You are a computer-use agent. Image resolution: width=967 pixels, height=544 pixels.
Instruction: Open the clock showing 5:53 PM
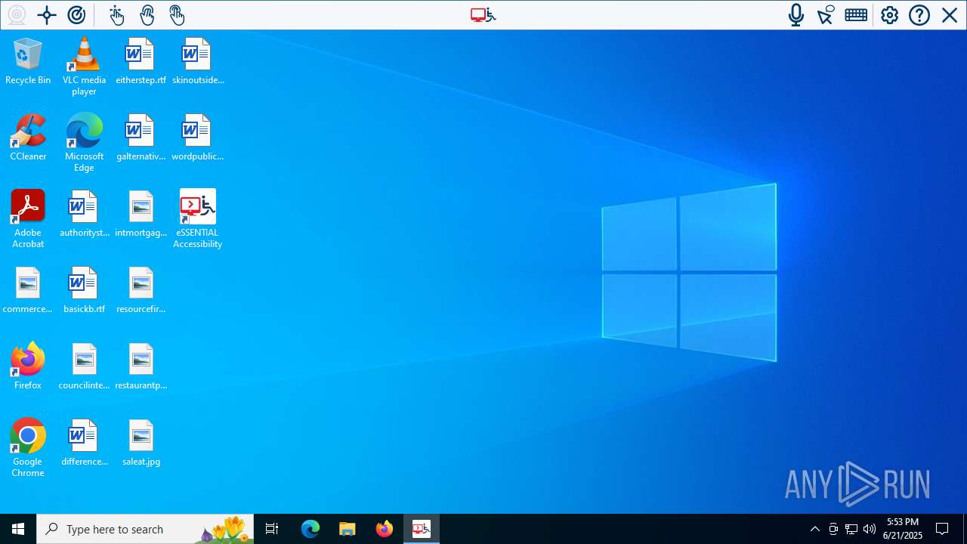[x=903, y=529]
